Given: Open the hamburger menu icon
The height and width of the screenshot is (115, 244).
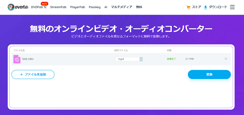Looking at the screenshot, I should point(232,7).
